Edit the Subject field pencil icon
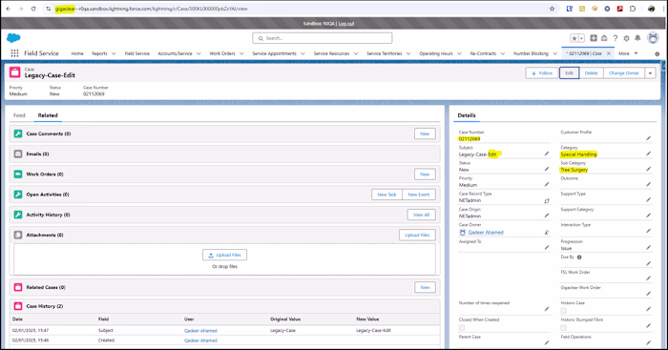 [547, 154]
